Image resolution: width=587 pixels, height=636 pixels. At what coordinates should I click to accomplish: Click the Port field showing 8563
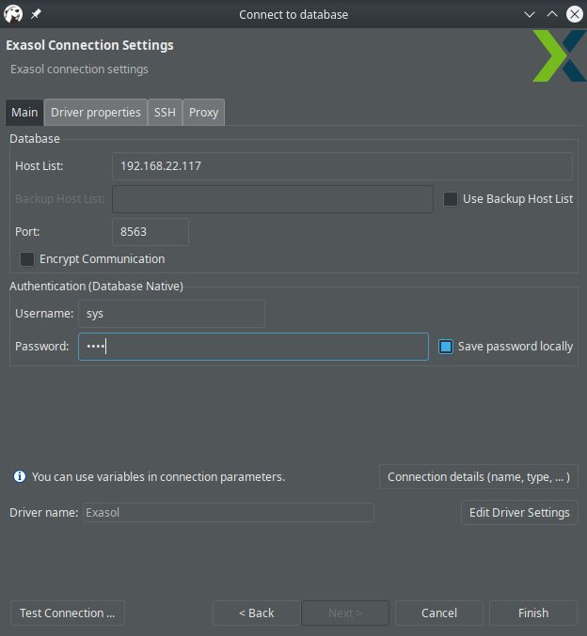[x=151, y=232]
